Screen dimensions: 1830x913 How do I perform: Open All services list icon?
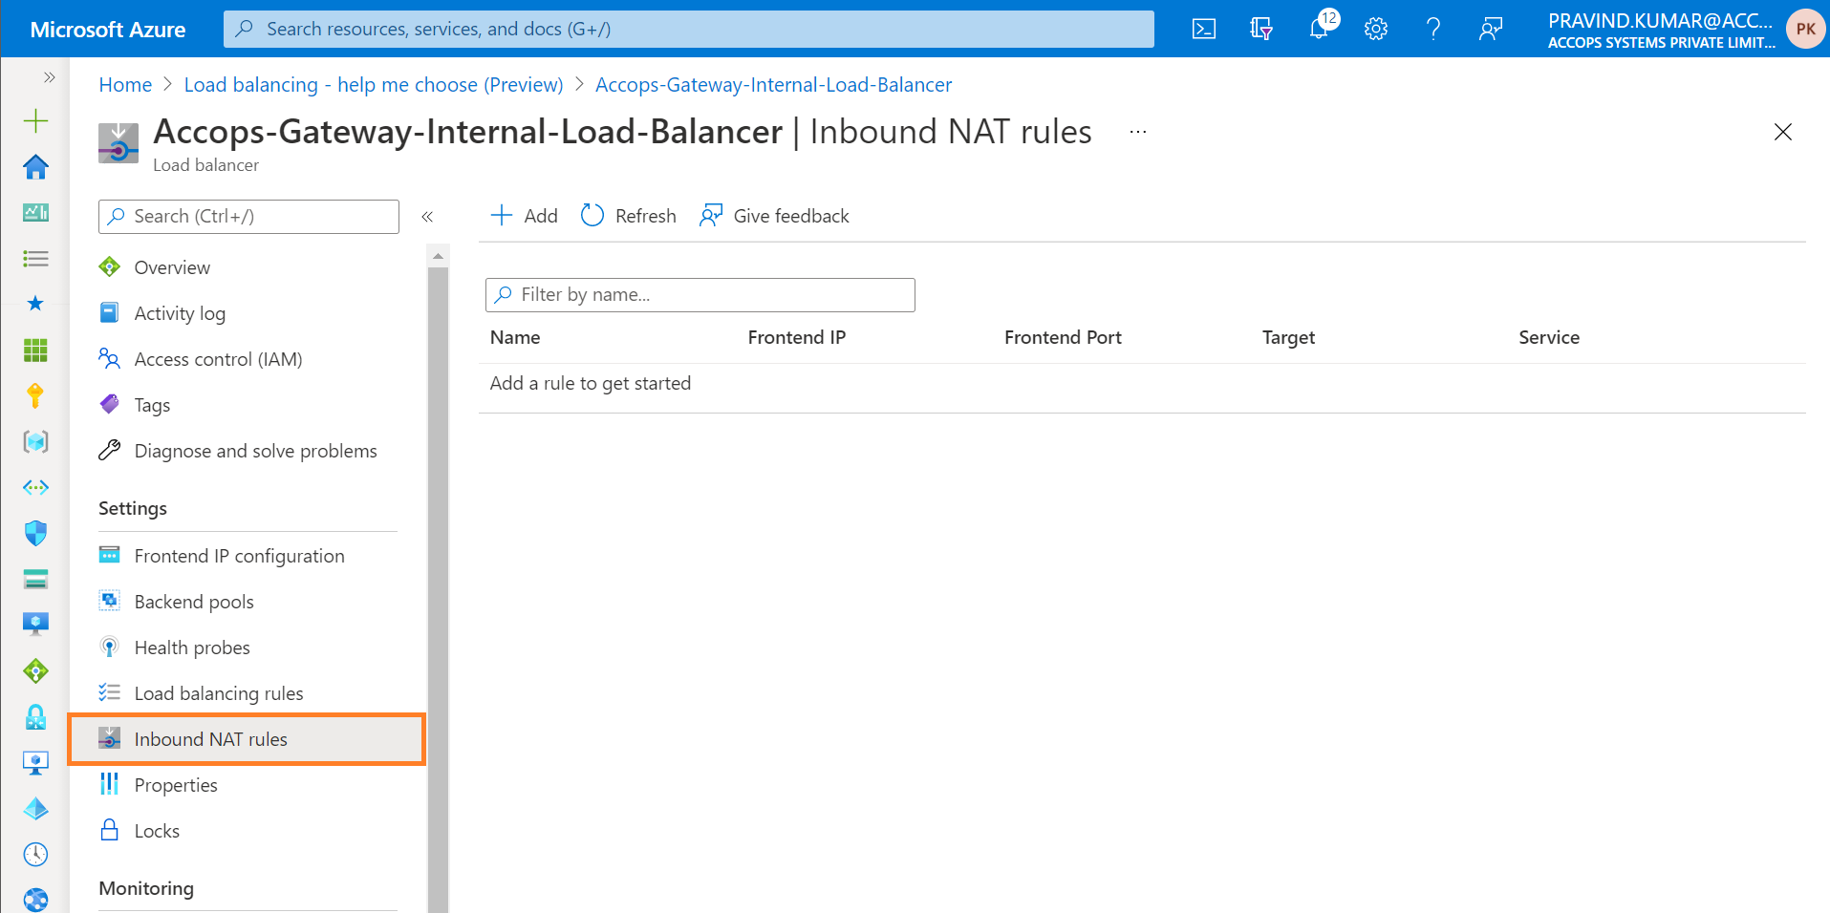click(35, 258)
